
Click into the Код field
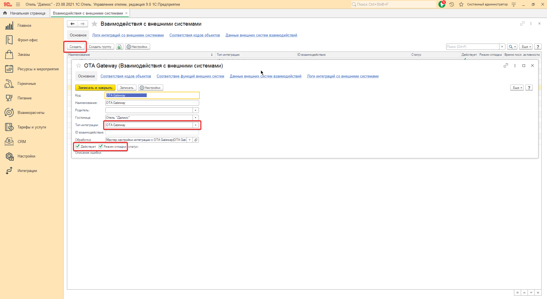(152, 95)
